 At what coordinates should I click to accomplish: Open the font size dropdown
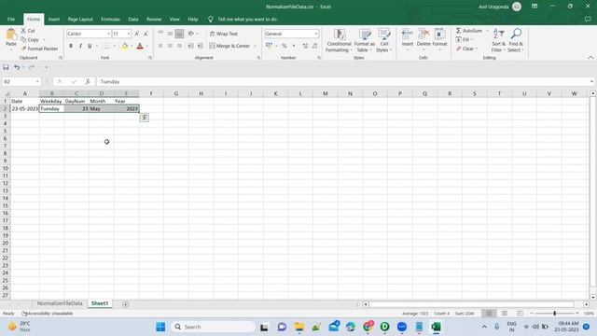(129, 34)
